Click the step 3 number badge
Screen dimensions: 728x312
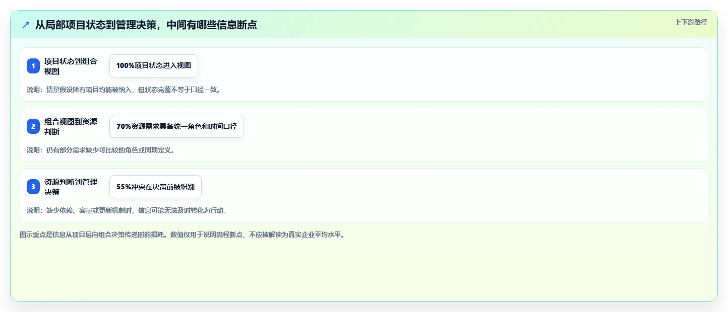pos(33,187)
